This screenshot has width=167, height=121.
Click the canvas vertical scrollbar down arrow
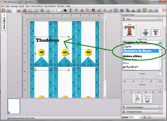[105, 96]
